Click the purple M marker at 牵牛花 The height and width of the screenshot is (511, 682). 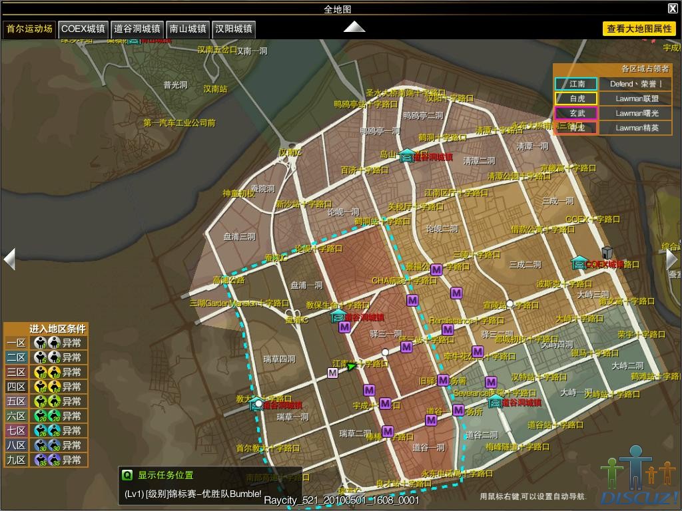pos(478,351)
